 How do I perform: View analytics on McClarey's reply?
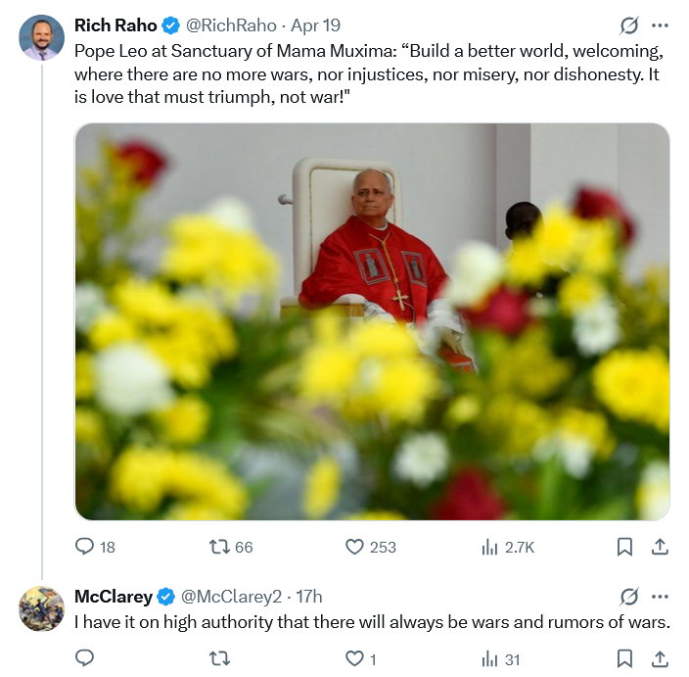tap(490, 658)
